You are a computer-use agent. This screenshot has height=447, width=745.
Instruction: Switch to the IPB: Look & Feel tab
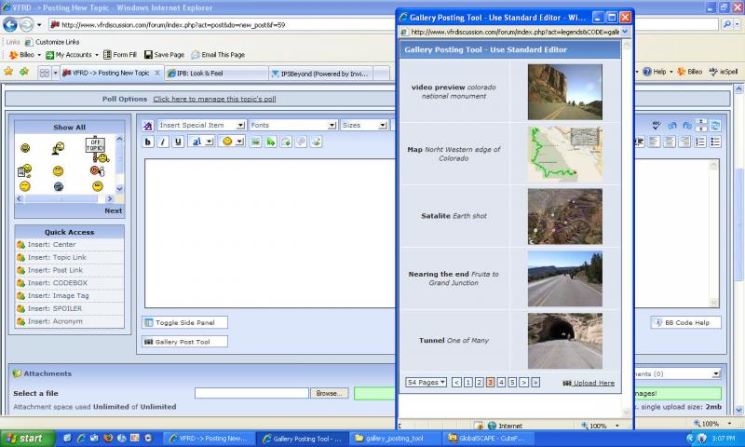[x=216, y=74]
